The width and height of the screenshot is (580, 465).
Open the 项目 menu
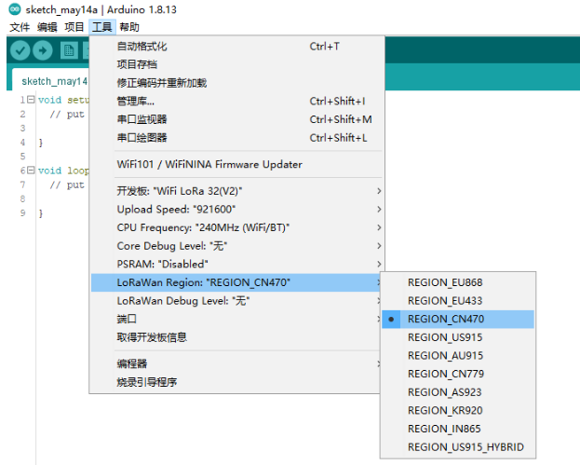pyautogui.click(x=74, y=27)
